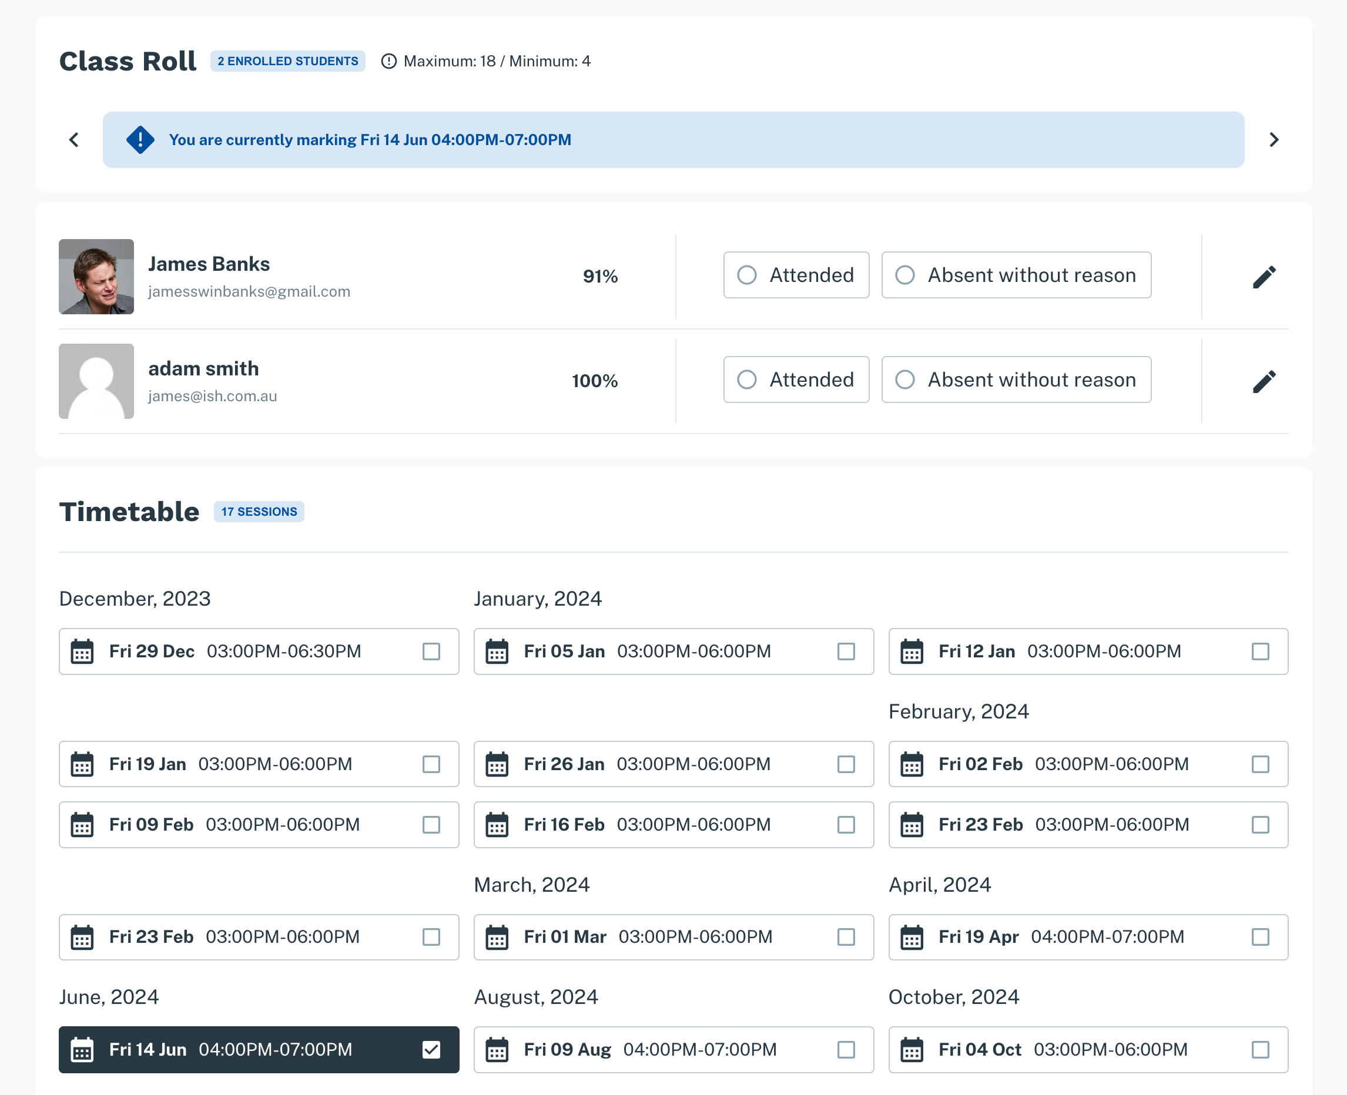Expand the 17 SESSIONS timetable badge
1347x1095 pixels.
click(x=258, y=512)
